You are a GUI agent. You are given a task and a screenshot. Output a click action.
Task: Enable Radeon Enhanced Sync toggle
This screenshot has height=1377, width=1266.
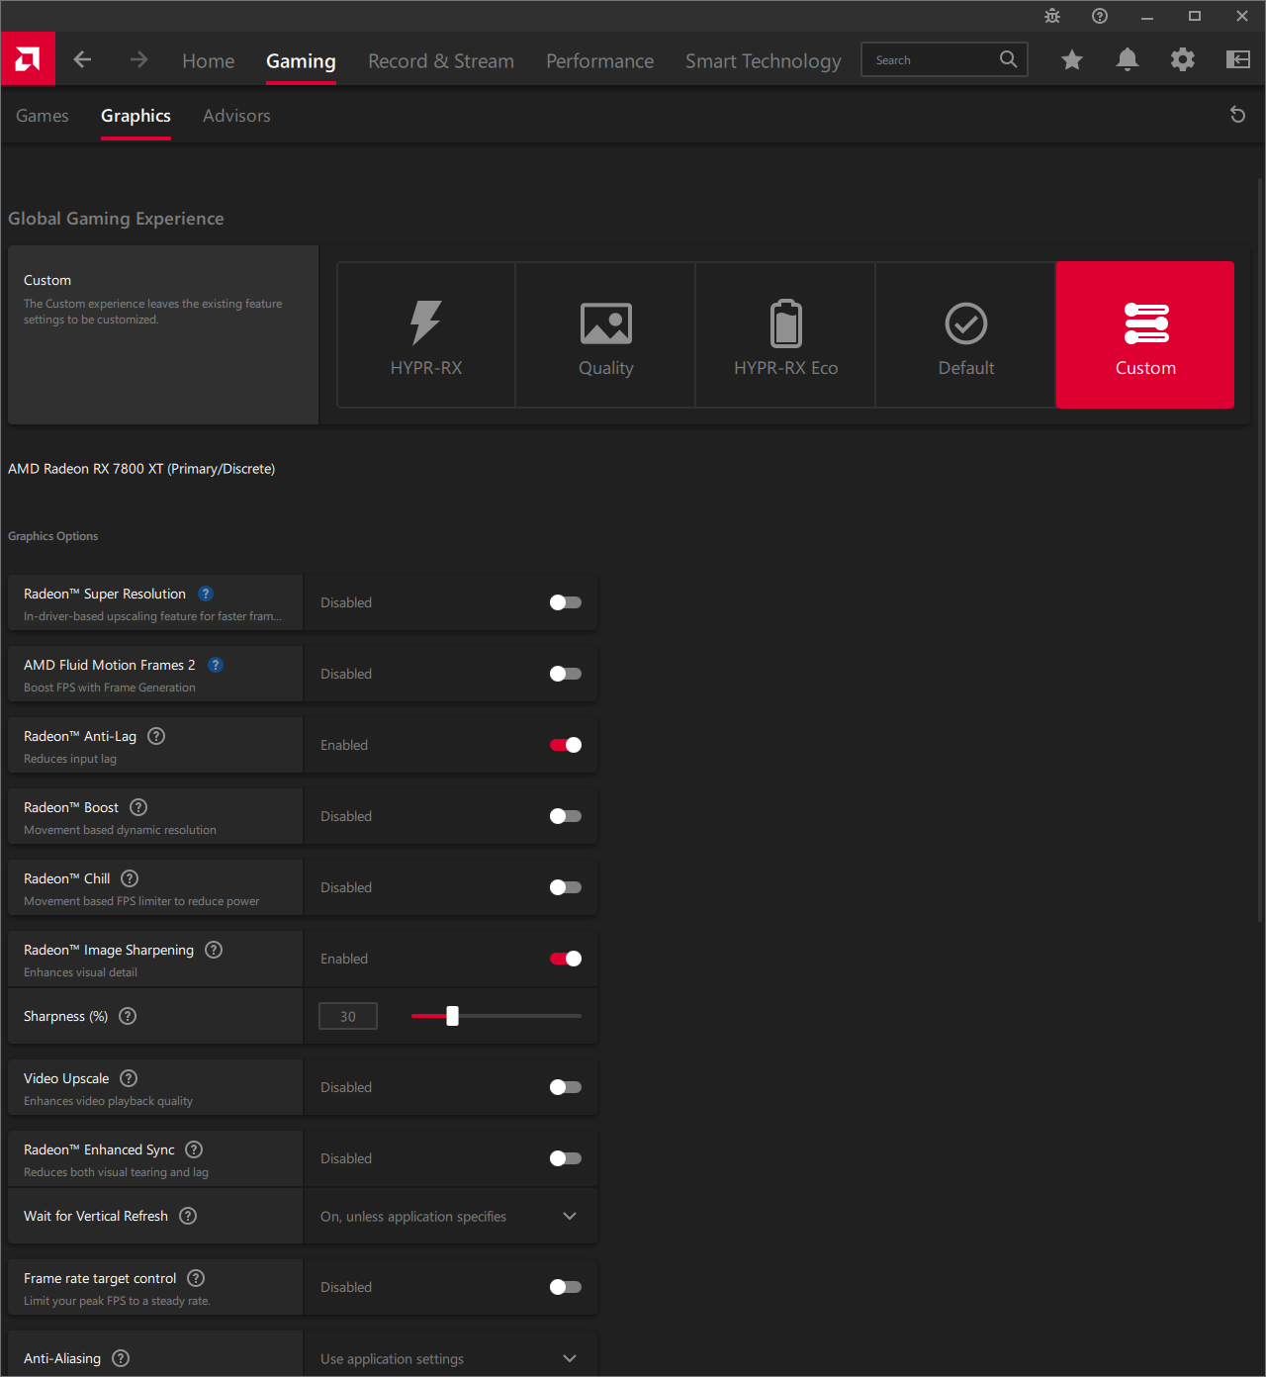pyautogui.click(x=566, y=1158)
